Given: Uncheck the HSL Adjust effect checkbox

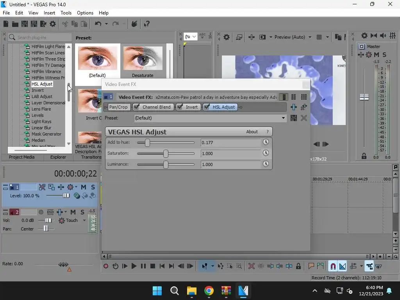Looking at the screenshot, I should pyautogui.click(x=207, y=107).
